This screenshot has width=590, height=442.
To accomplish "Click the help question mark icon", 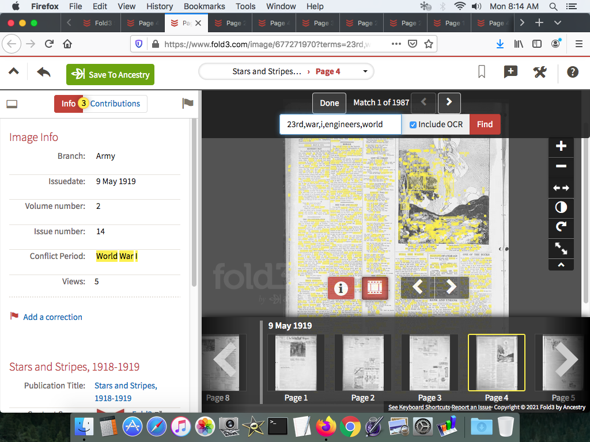I will 572,72.
